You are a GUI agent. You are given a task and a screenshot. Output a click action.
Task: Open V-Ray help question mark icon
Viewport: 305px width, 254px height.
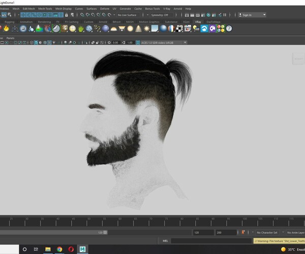coord(229,28)
